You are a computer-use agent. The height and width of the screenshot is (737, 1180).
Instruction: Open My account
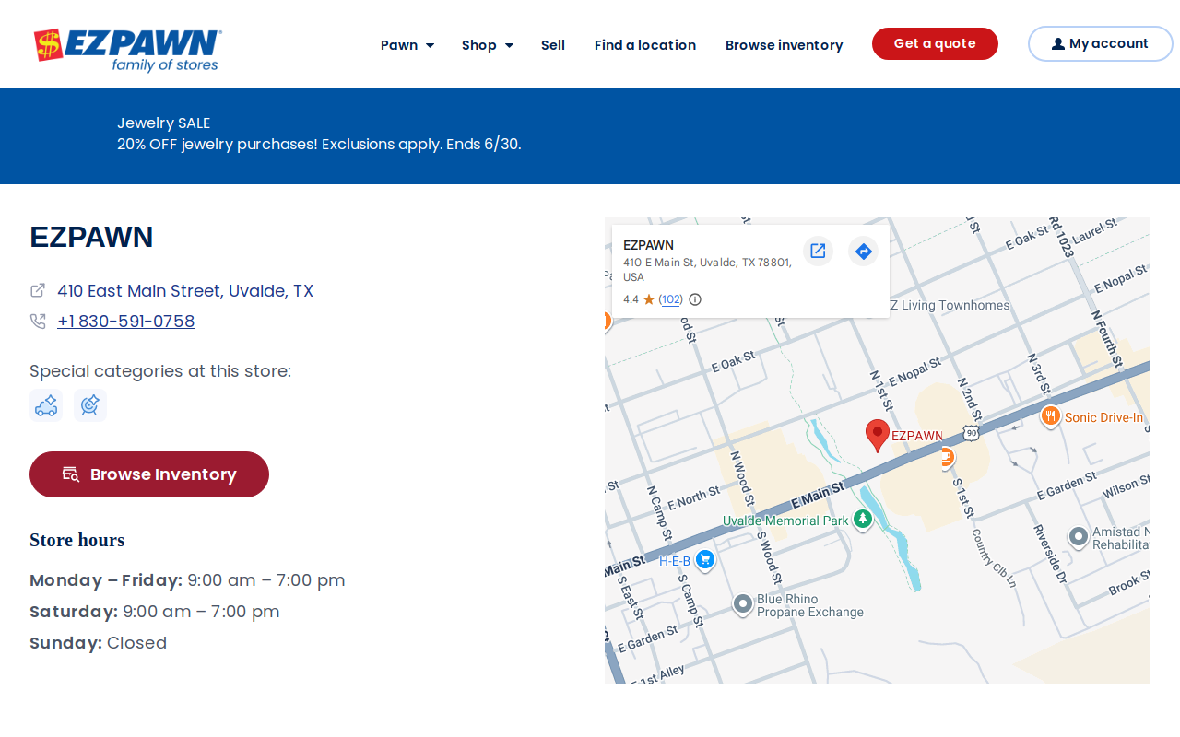tap(1100, 43)
